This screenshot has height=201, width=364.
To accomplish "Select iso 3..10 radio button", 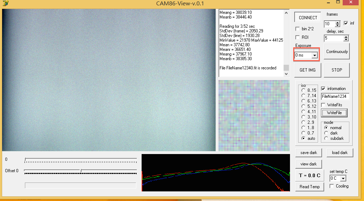I will [303, 117].
